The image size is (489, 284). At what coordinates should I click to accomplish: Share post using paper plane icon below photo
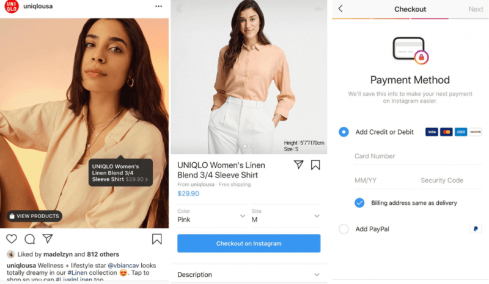(48, 238)
